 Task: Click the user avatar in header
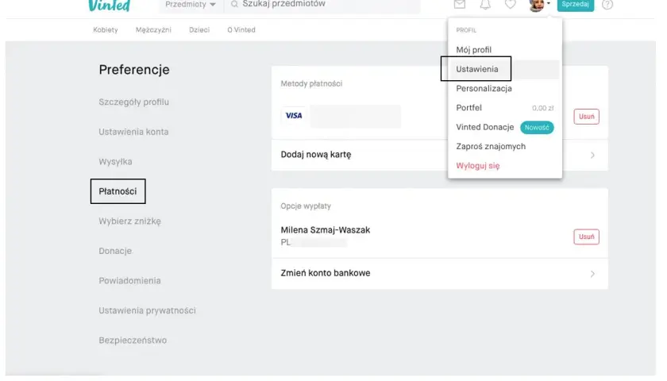point(537,6)
